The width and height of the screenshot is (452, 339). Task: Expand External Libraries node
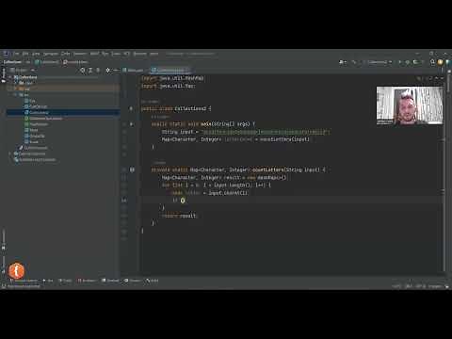(x=10, y=153)
